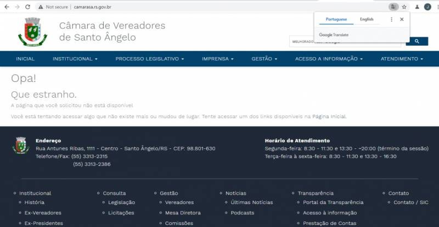Open the Google Translate icon in address bar
The height and width of the screenshot is (227, 439).
(393, 7)
